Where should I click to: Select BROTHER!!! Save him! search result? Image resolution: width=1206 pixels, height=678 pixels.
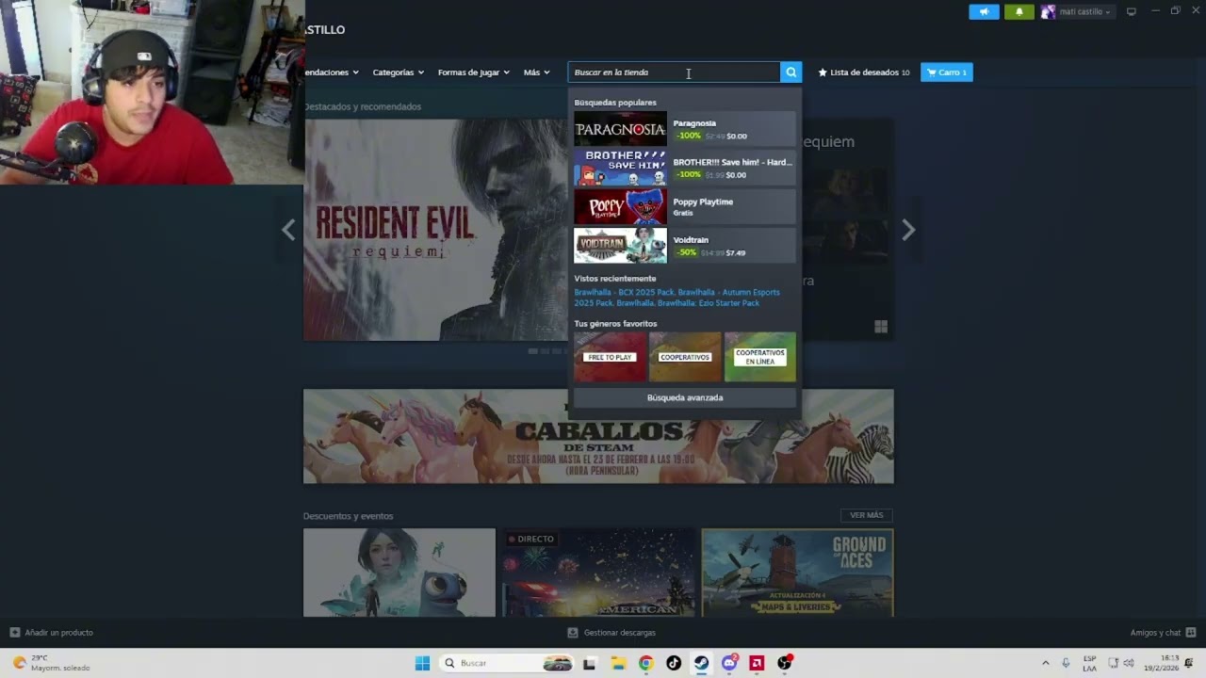685,168
